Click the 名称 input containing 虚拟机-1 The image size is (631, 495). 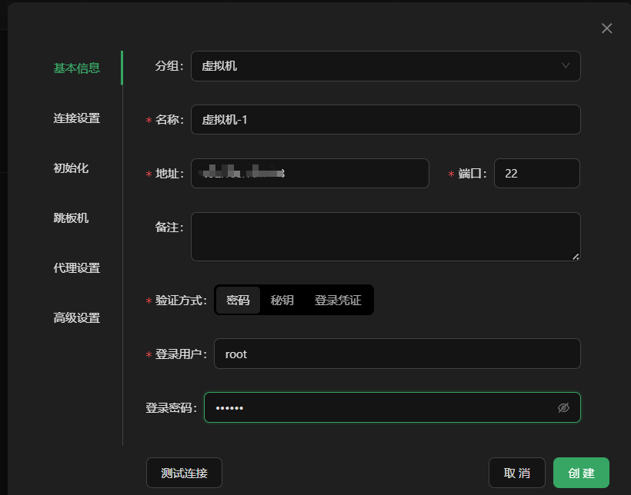point(385,119)
